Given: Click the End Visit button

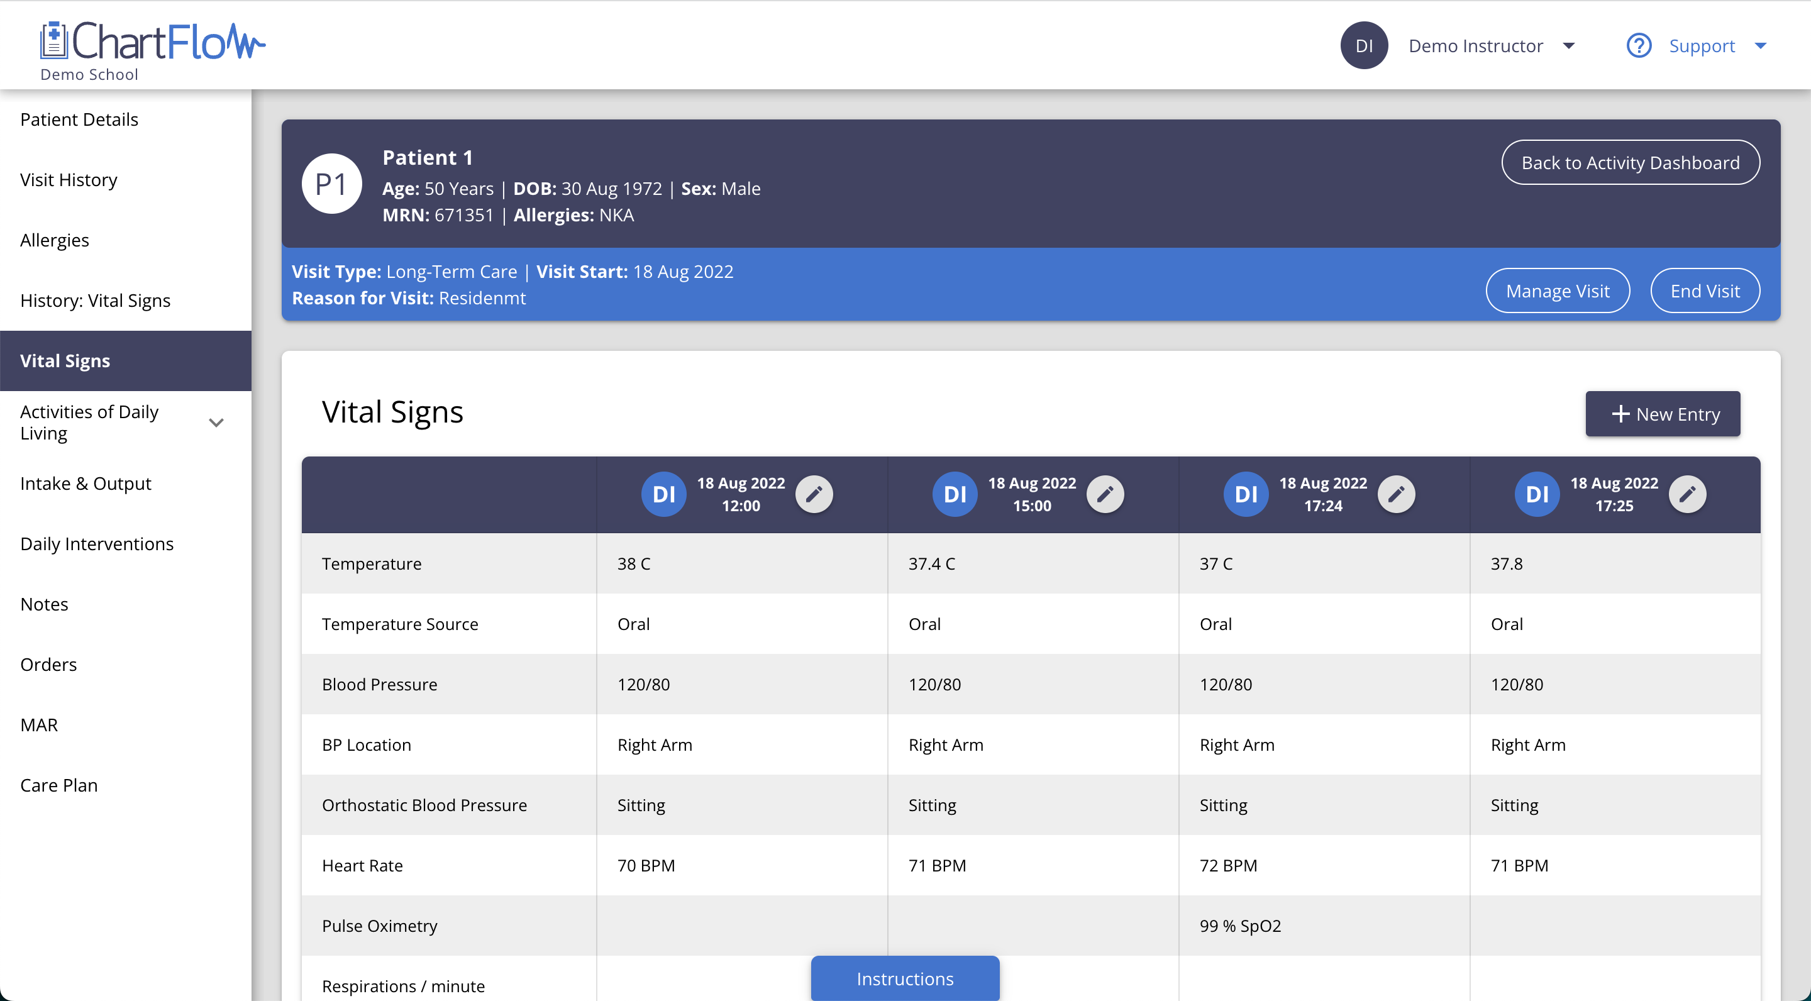Looking at the screenshot, I should tap(1705, 290).
